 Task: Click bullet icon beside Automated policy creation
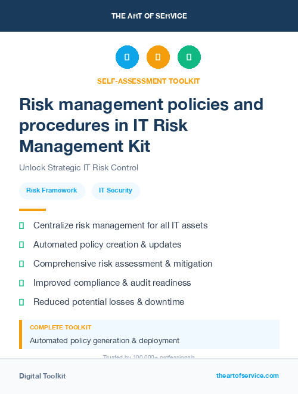click(21, 245)
